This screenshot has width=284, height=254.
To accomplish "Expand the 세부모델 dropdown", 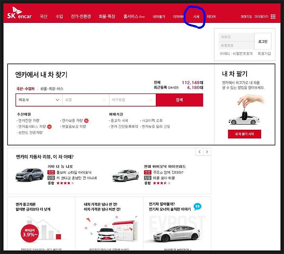I will 133,100.
